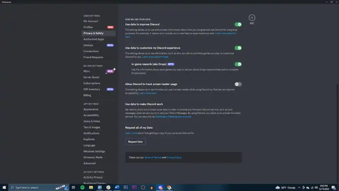Open Learn more link under customize Discord experience

[x=155, y=57]
